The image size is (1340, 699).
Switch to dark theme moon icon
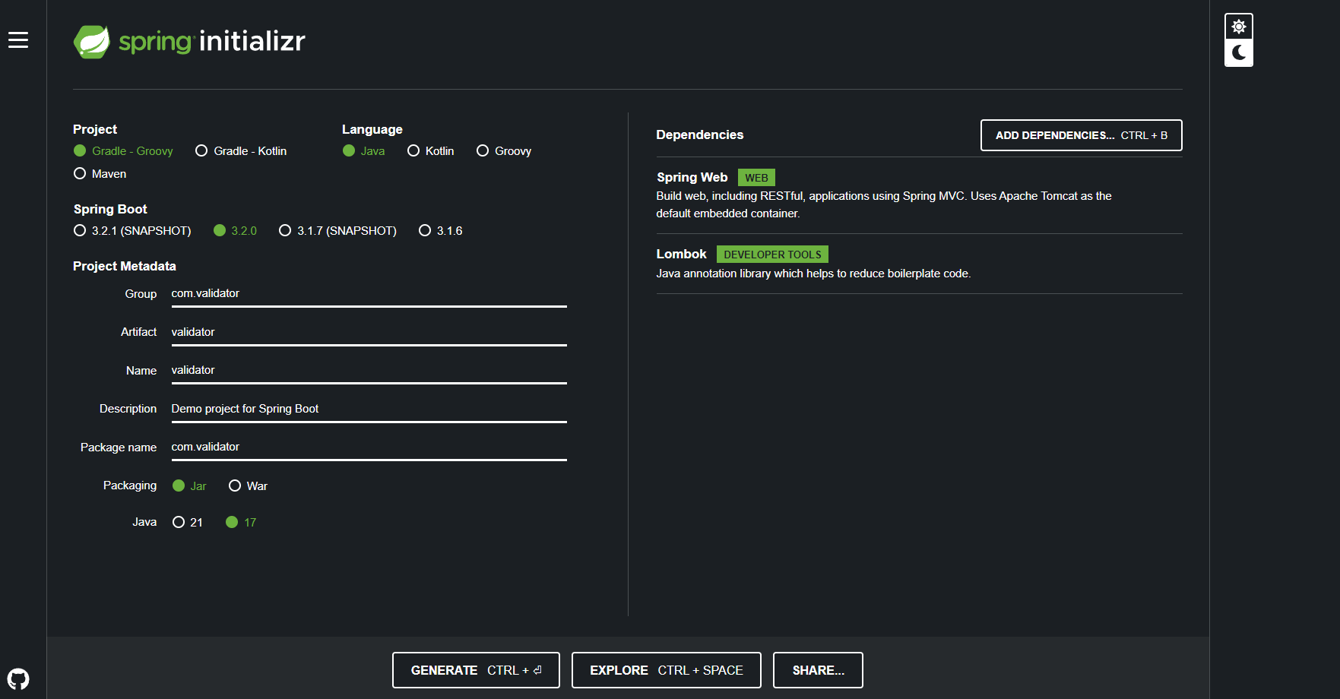(x=1239, y=53)
